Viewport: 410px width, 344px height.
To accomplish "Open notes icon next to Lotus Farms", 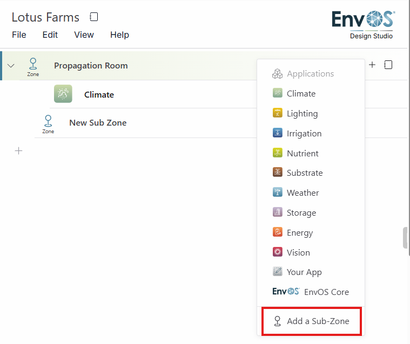I will [93, 17].
